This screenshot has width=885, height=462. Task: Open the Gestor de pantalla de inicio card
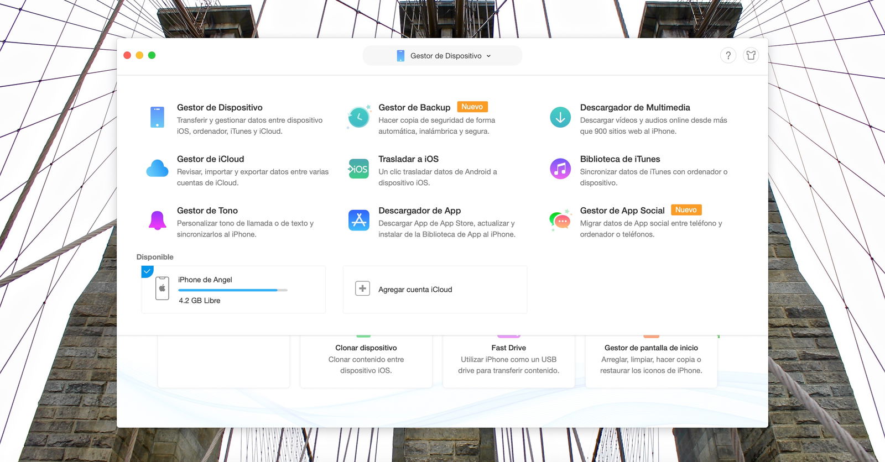click(x=651, y=361)
